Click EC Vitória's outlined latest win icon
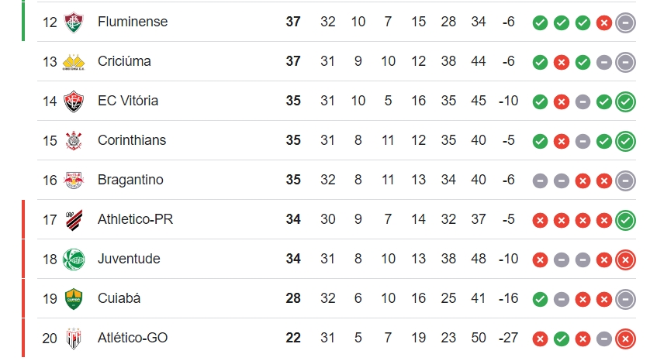 pyautogui.click(x=625, y=101)
